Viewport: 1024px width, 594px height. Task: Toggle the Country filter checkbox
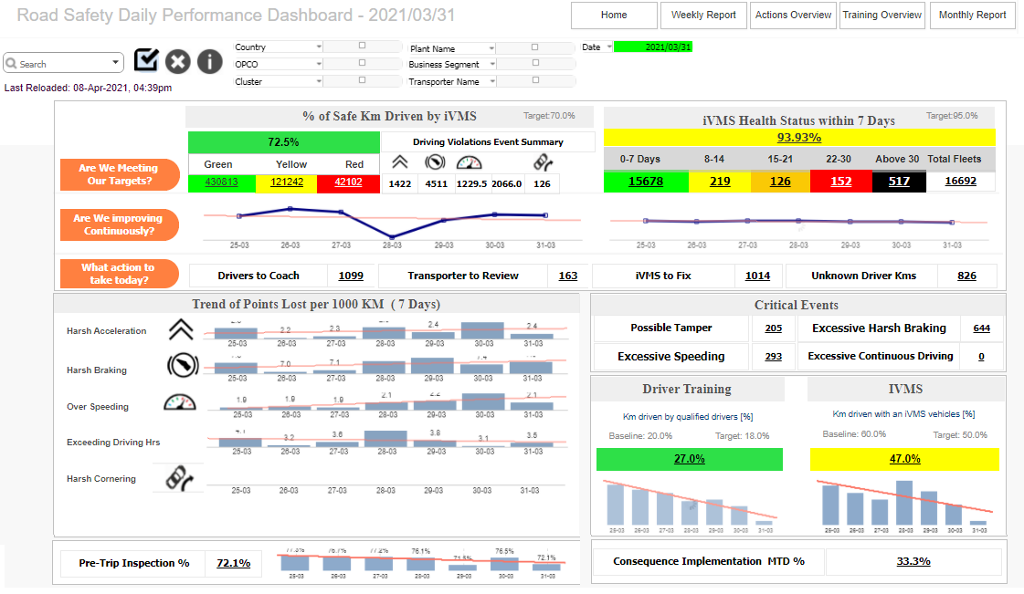362,46
